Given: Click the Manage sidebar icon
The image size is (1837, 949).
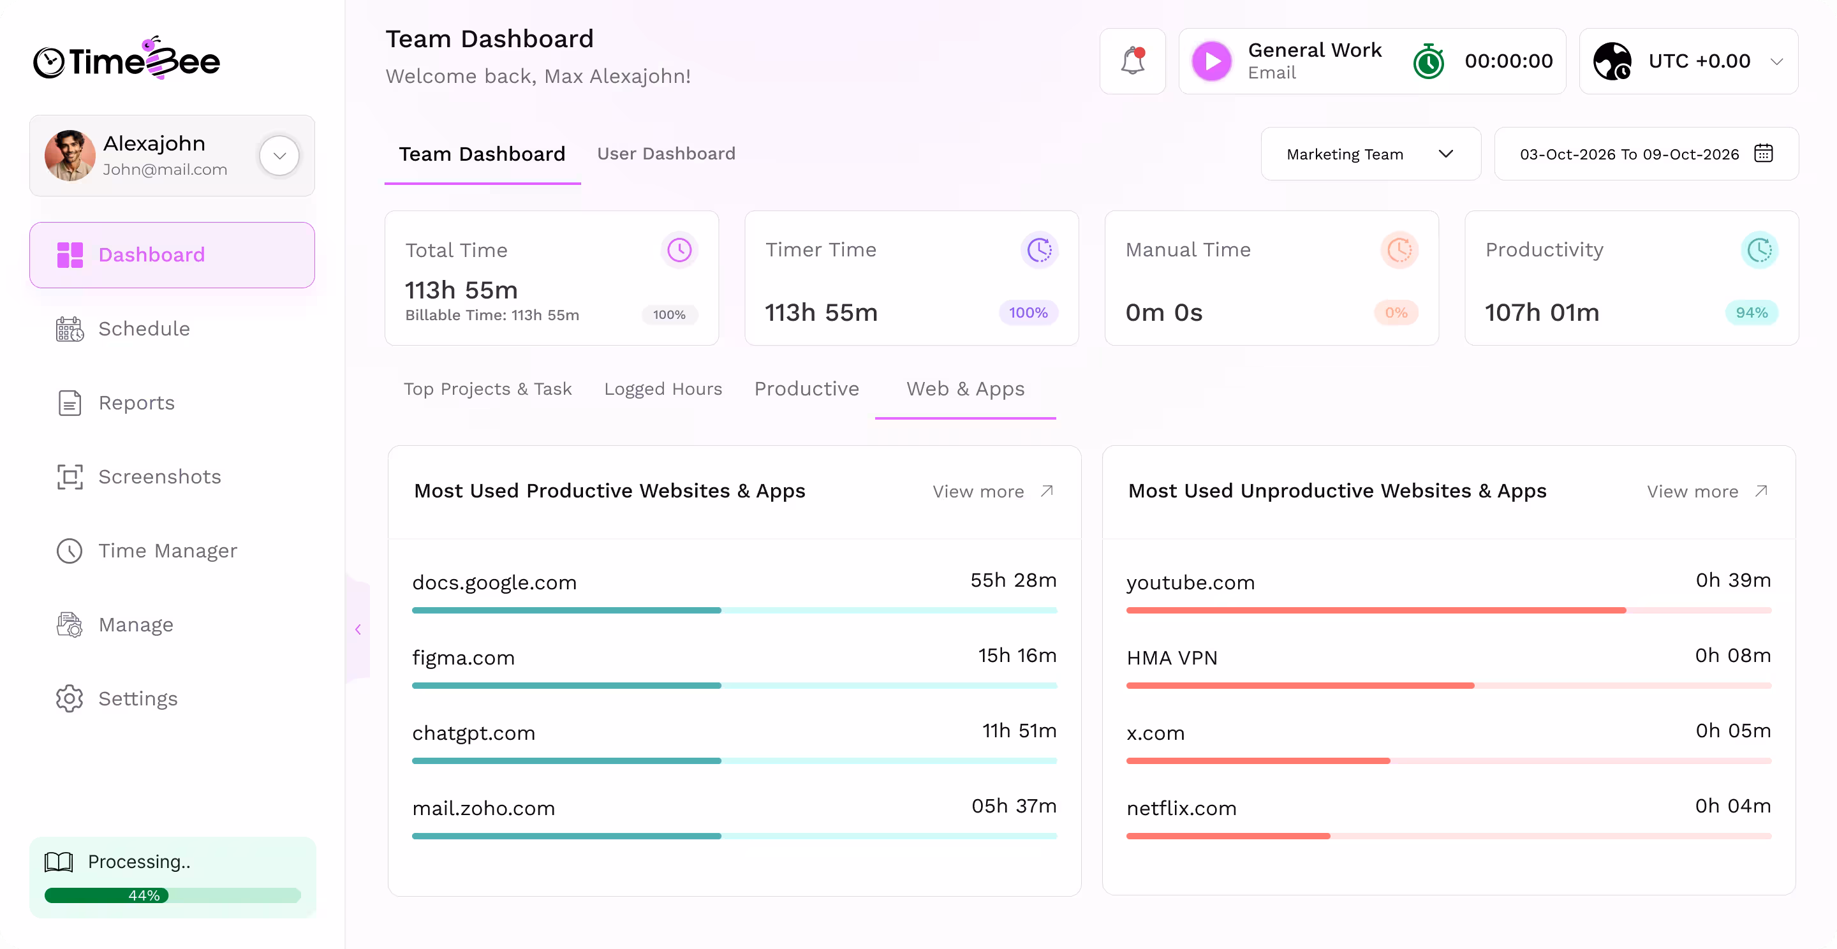Looking at the screenshot, I should 70,625.
